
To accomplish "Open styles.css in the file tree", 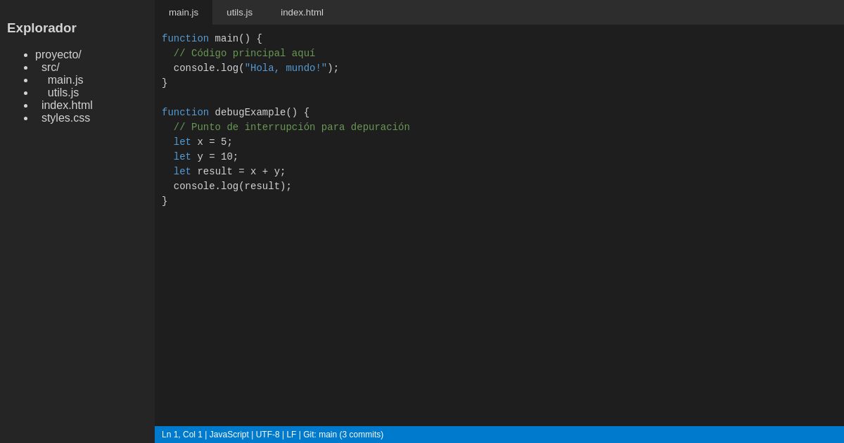I will [65, 118].
